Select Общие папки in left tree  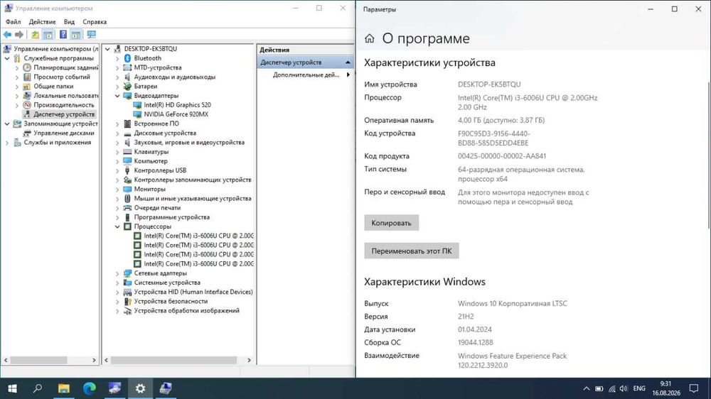pos(53,86)
